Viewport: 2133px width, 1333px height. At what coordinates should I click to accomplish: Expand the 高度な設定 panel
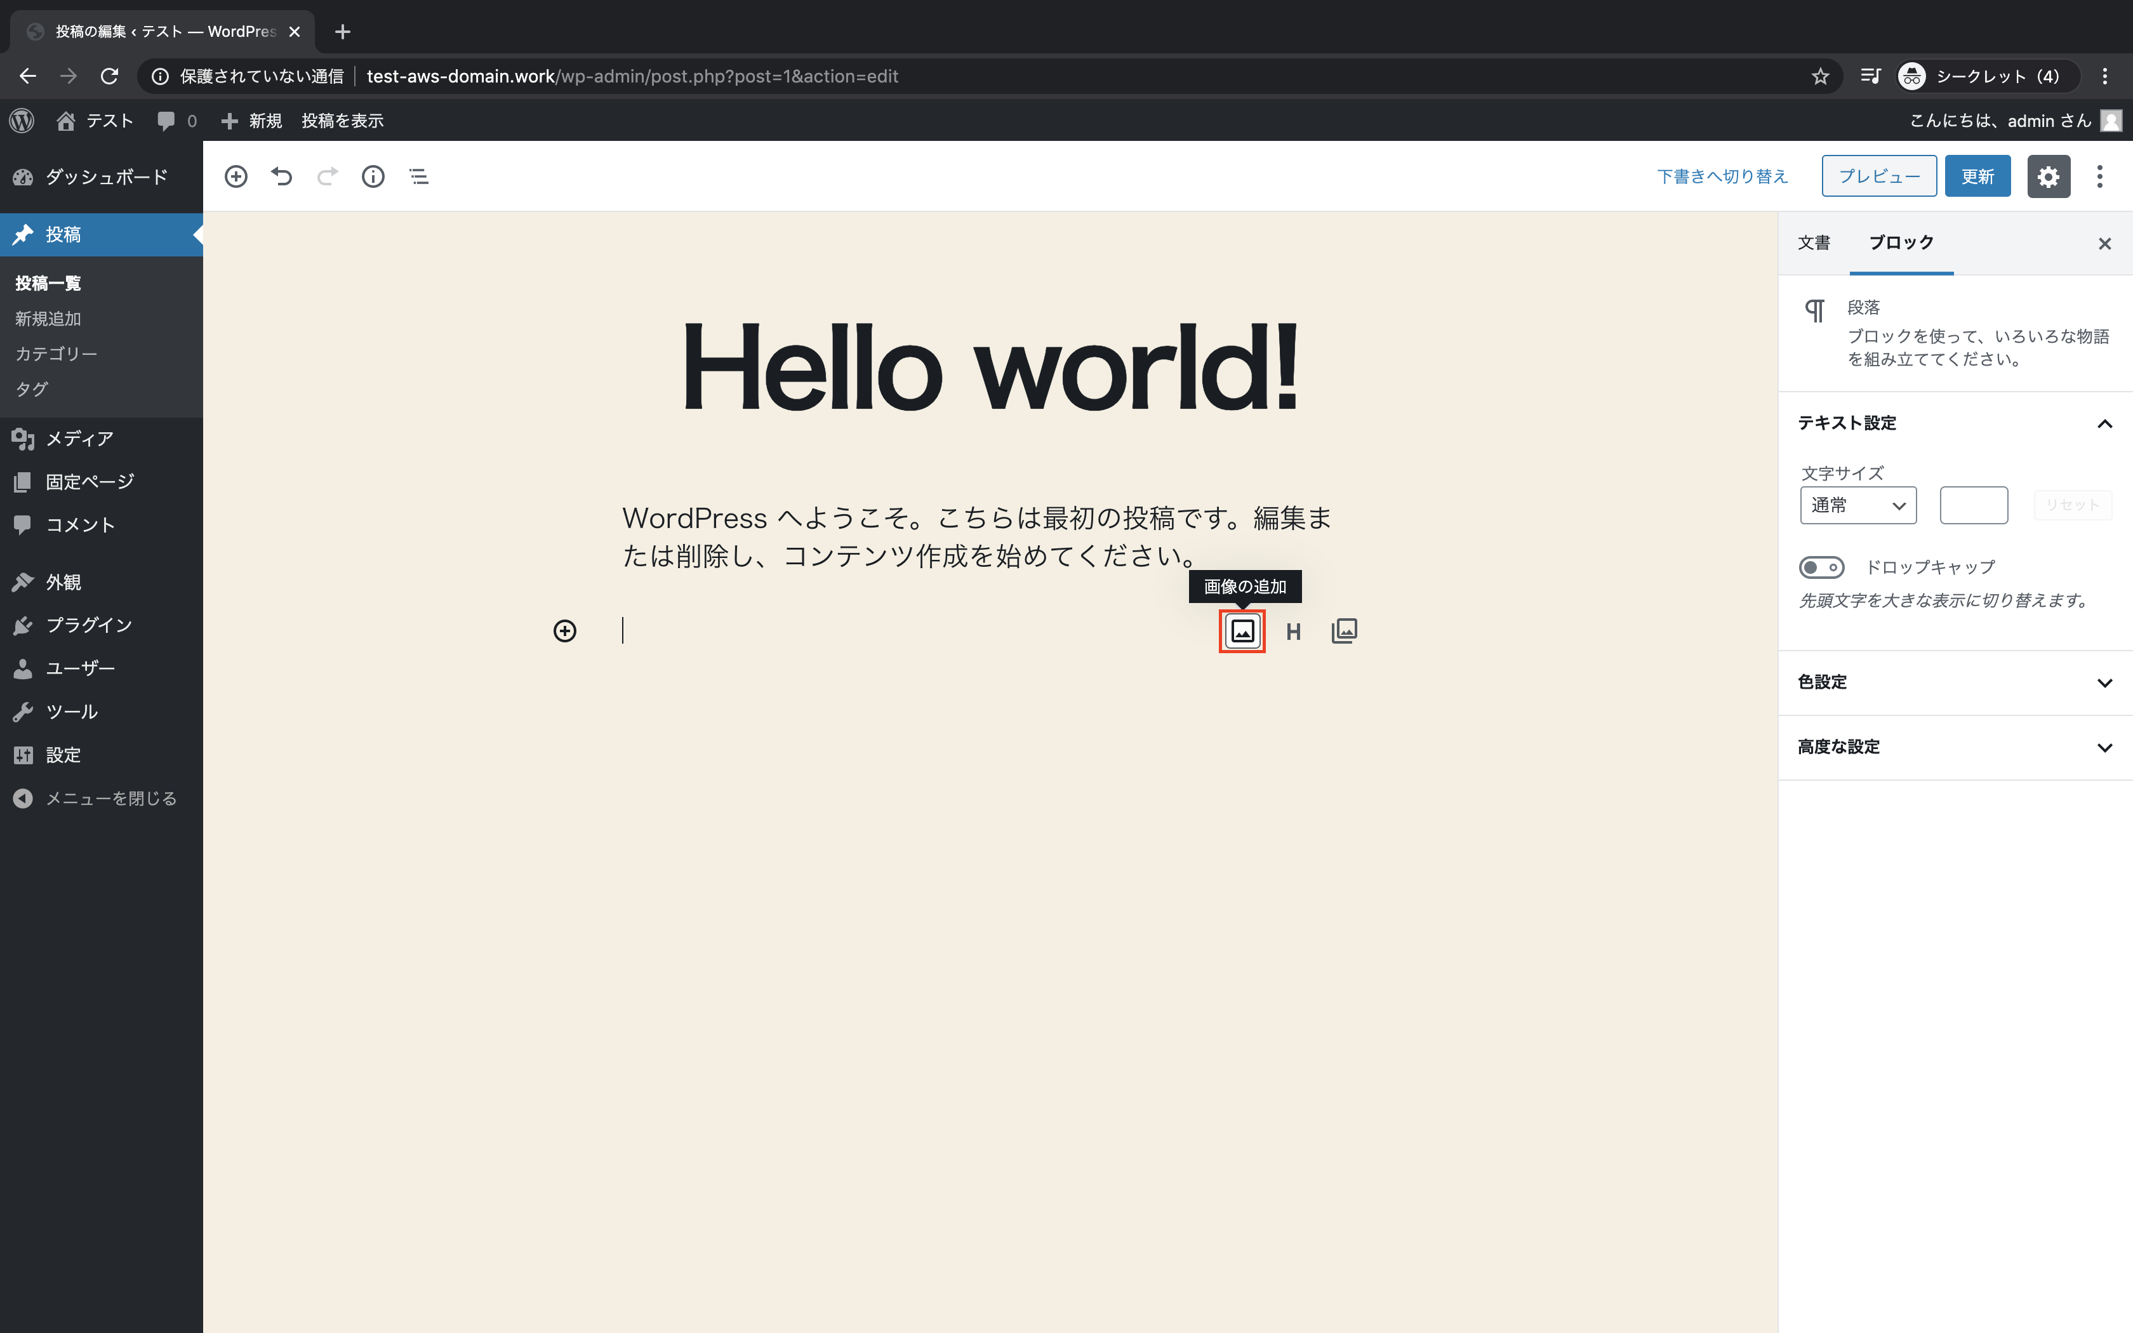coord(1955,746)
